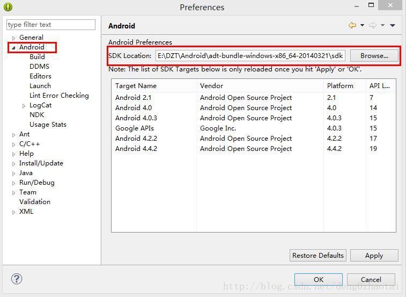Click the forward navigation arrow icon

(373, 25)
